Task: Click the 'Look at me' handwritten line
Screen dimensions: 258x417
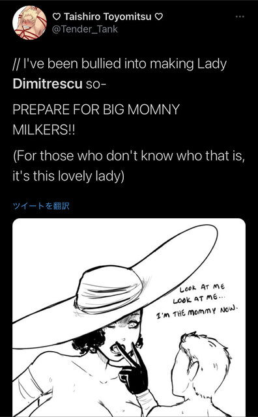Action: [x=202, y=287]
